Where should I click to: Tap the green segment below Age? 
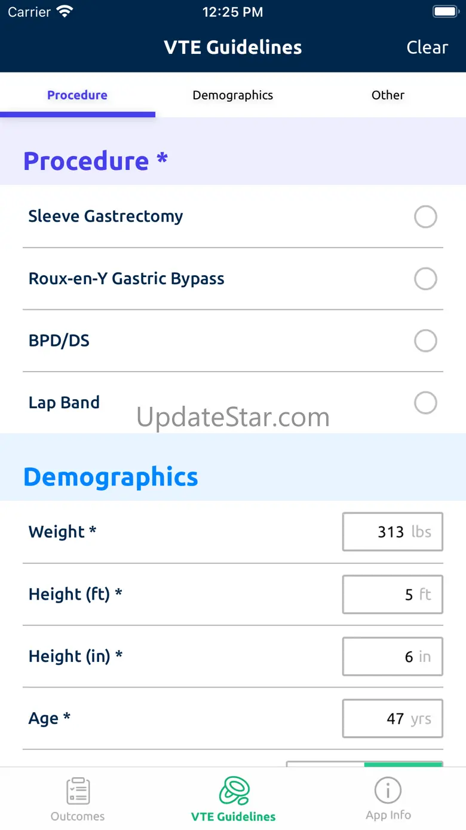pos(403,764)
